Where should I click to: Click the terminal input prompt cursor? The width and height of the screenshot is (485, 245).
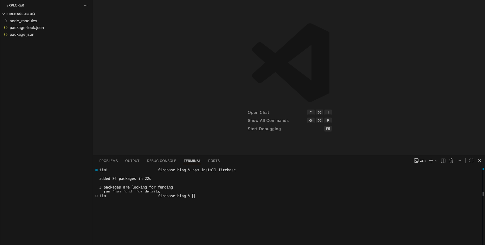(193, 196)
